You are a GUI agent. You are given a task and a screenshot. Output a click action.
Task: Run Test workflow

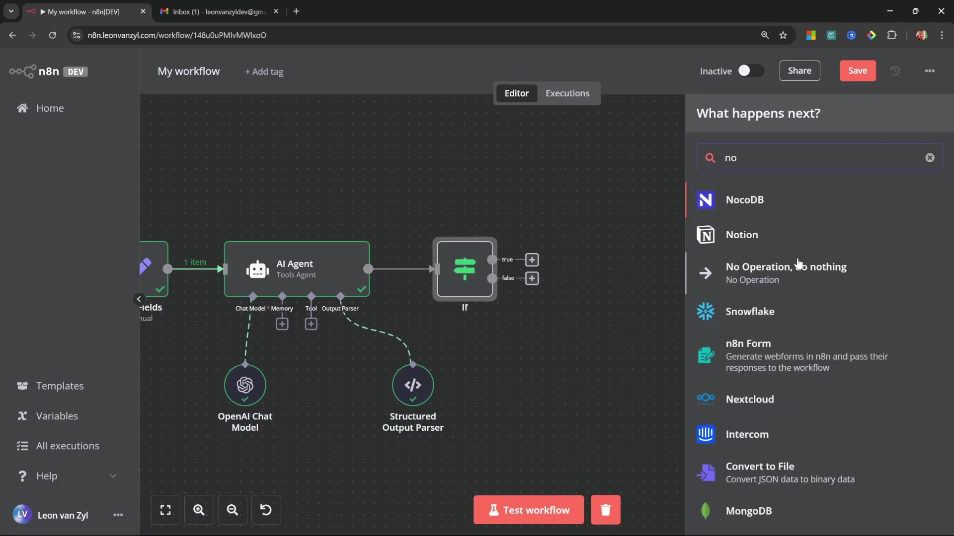(x=528, y=510)
